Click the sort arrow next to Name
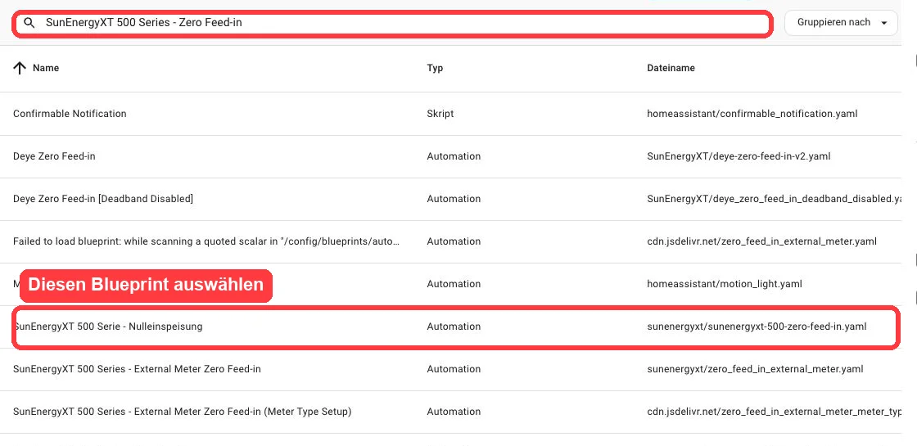The height and width of the screenshot is (446, 917). (20, 69)
